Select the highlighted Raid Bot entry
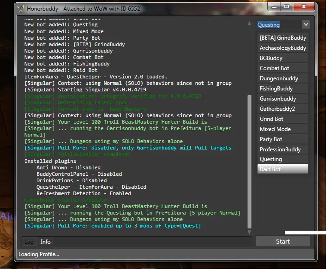The width and height of the screenshot is (330, 275). pyautogui.click(x=283, y=169)
